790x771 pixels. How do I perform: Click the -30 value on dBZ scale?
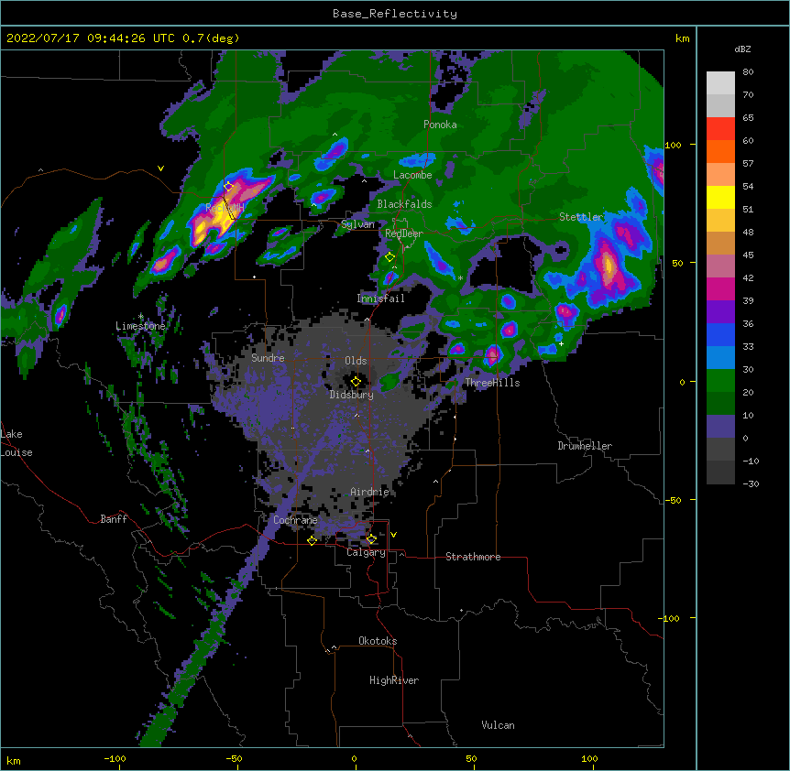point(751,483)
